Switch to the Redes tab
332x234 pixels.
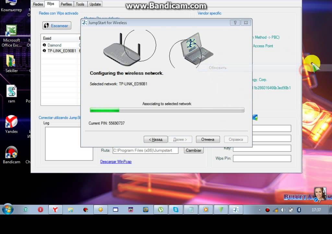38,4
